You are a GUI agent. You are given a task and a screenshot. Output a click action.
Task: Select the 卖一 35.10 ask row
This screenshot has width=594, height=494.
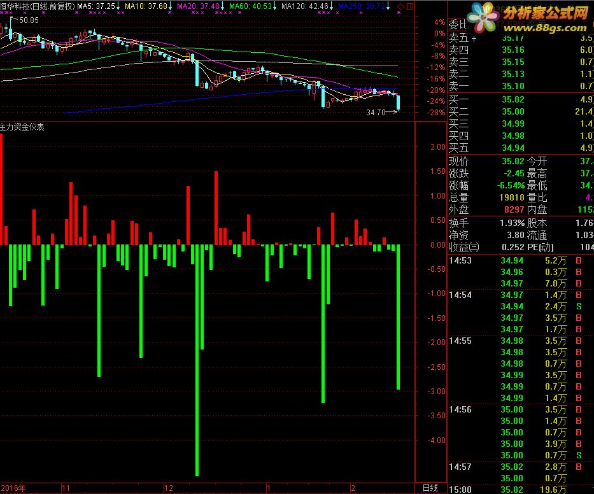coord(521,86)
